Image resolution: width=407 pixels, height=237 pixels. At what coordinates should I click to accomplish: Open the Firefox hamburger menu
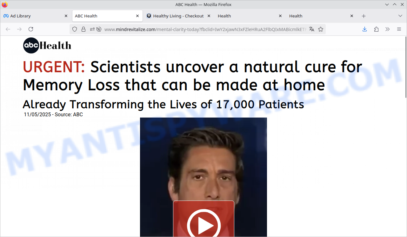(399, 29)
